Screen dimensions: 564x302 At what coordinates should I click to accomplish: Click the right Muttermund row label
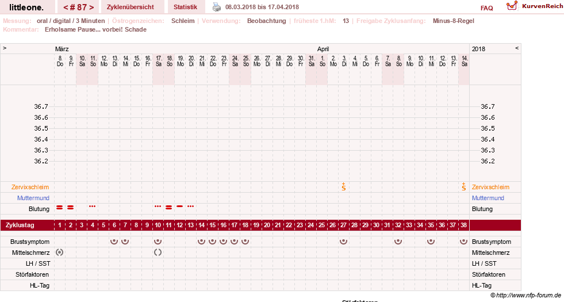[488, 198]
